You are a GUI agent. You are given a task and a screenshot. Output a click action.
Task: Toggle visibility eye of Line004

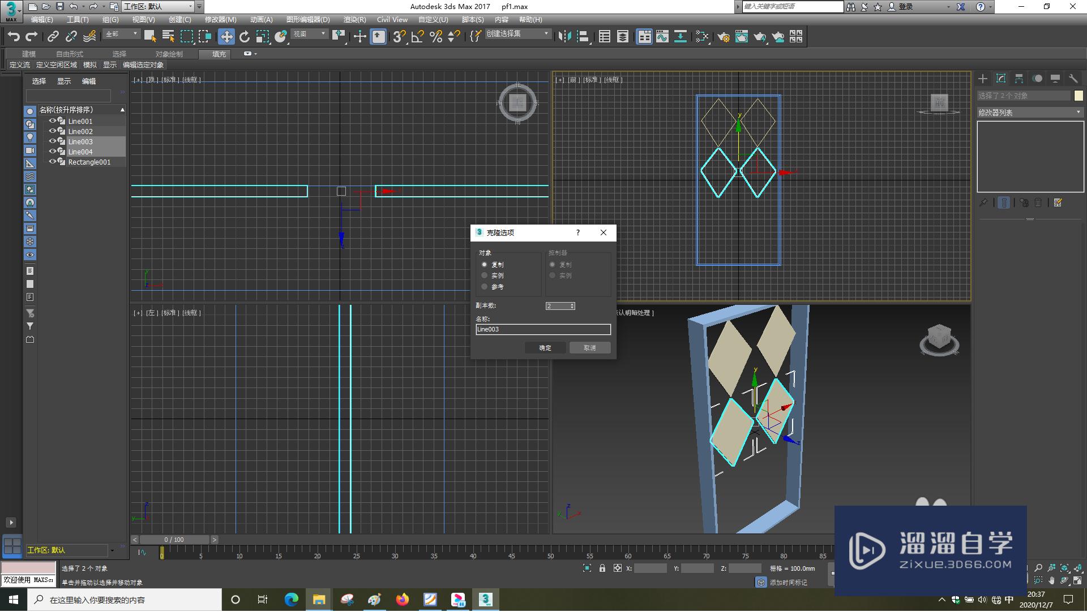[52, 152]
